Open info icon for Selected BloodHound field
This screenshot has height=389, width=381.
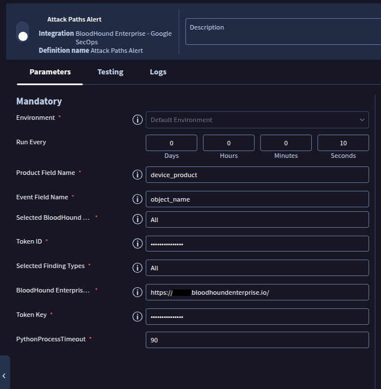click(x=137, y=219)
